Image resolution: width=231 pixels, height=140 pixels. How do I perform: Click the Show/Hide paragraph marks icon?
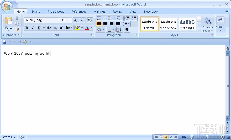pos(127,30)
